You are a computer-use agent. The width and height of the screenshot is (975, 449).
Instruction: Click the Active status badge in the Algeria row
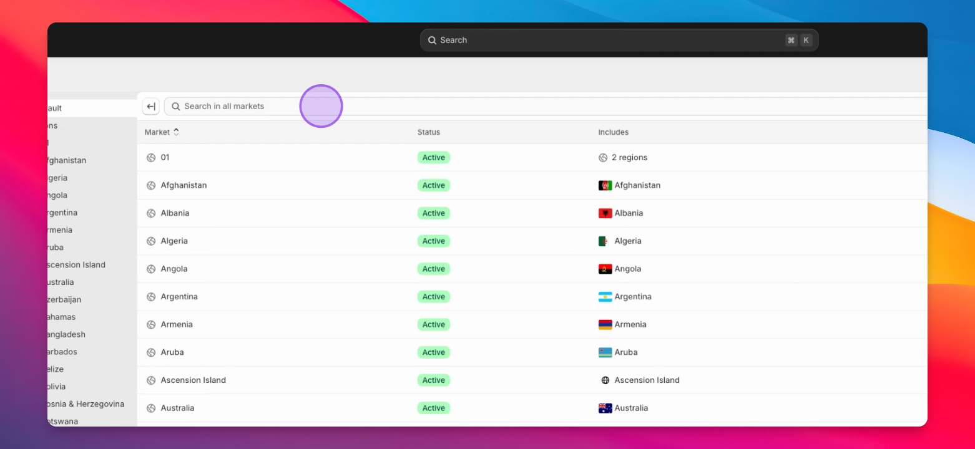(434, 241)
